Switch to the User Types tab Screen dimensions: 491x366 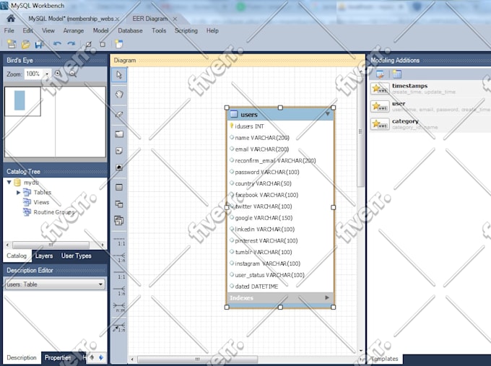click(x=76, y=256)
